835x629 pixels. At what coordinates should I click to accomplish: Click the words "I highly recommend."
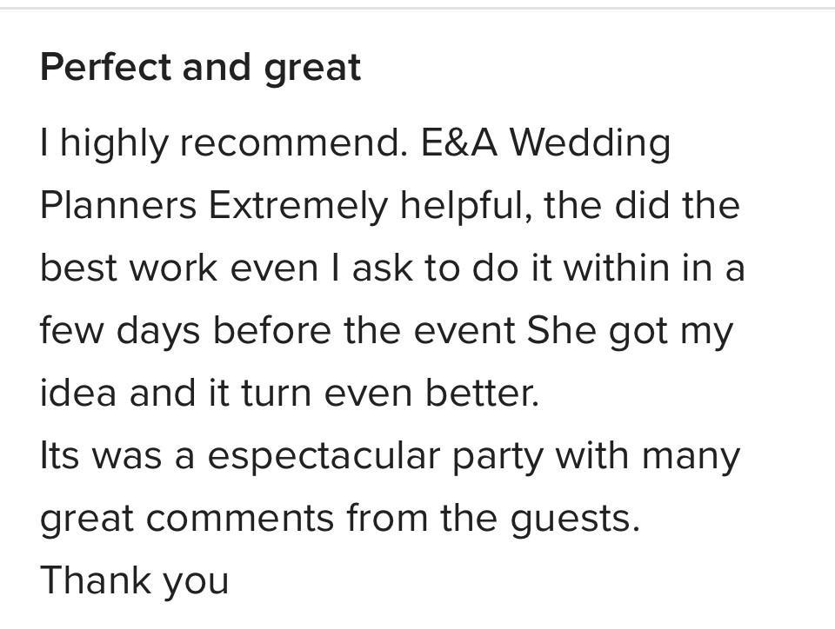(x=224, y=143)
